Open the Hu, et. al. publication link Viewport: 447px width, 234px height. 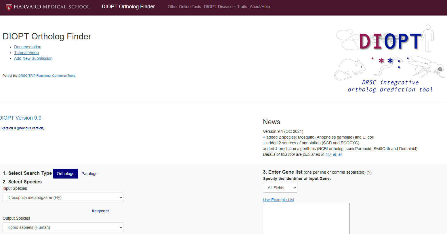pyautogui.click(x=334, y=154)
